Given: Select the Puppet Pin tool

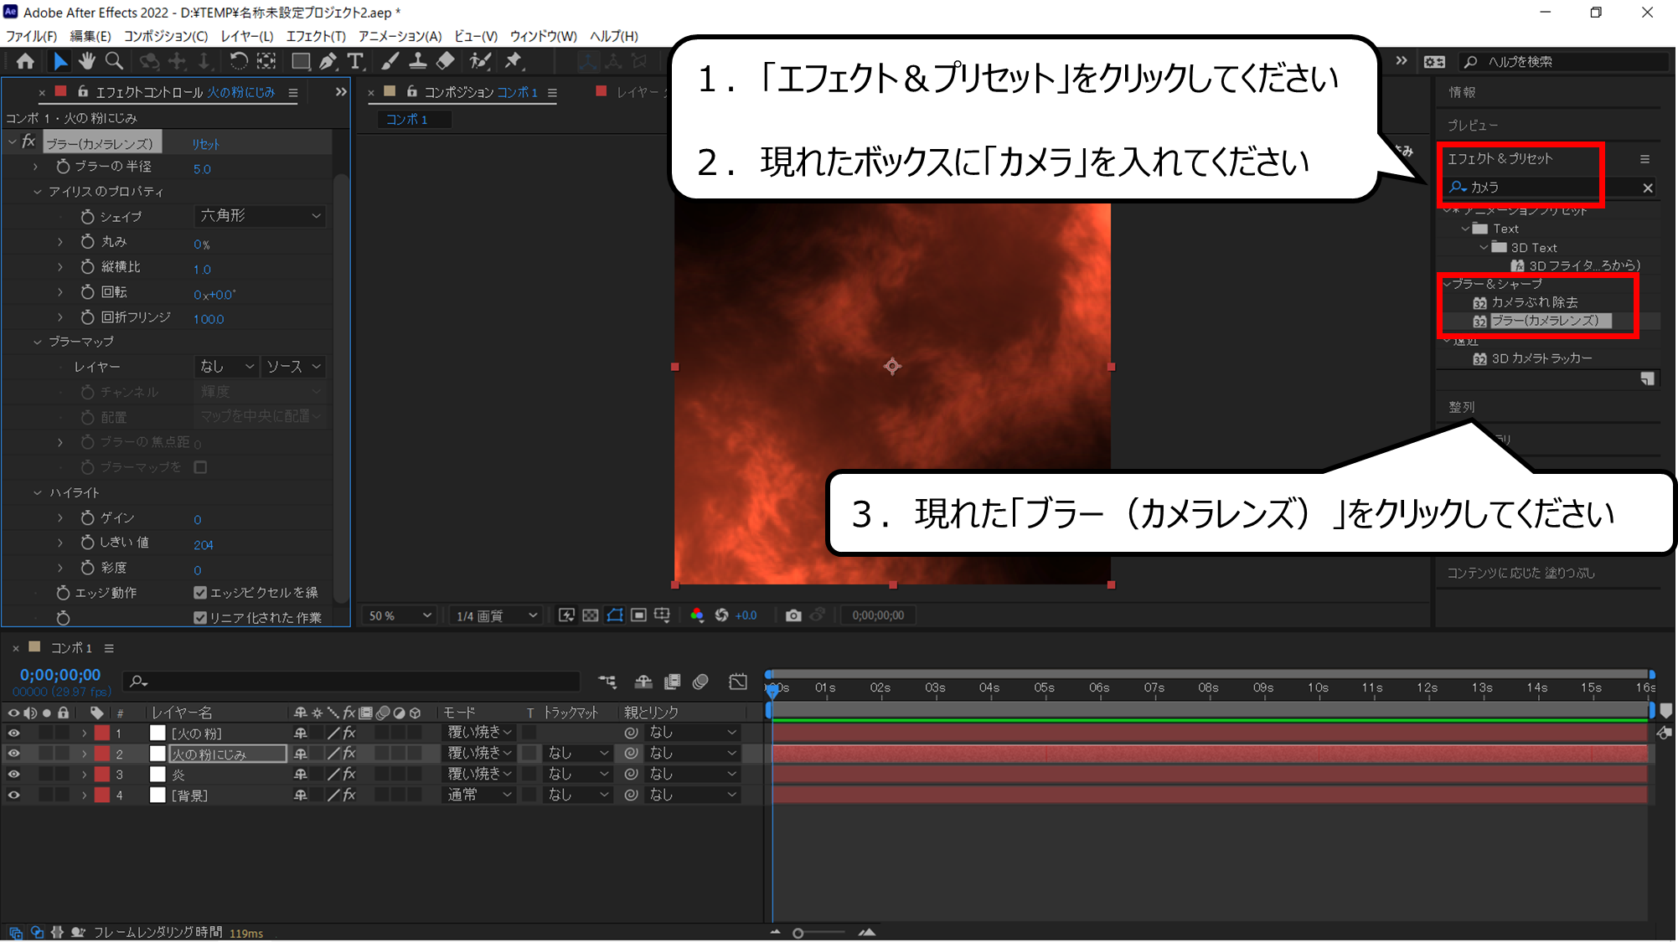Looking at the screenshot, I should 514,61.
